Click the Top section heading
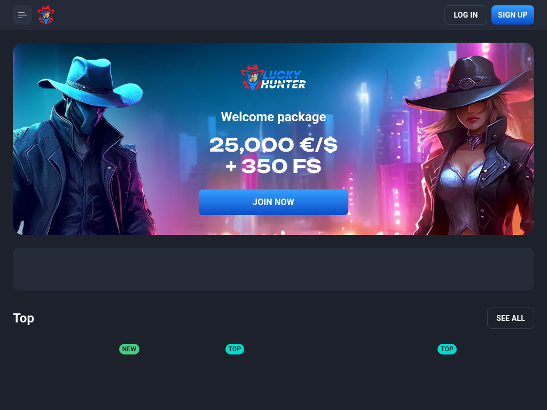Viewport: 547px width, 410px height. 24,318
